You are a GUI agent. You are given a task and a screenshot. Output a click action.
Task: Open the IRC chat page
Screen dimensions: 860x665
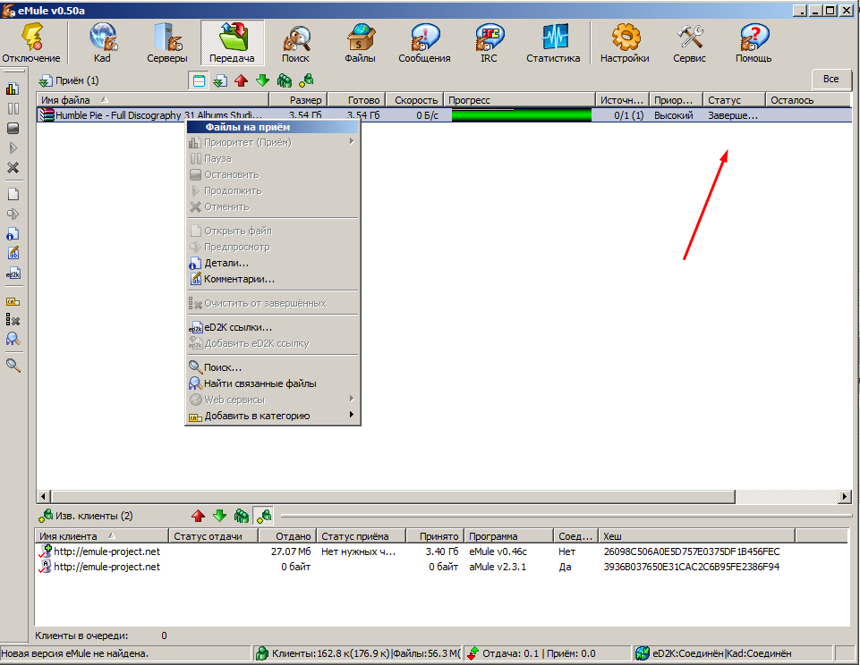[489, 43]
